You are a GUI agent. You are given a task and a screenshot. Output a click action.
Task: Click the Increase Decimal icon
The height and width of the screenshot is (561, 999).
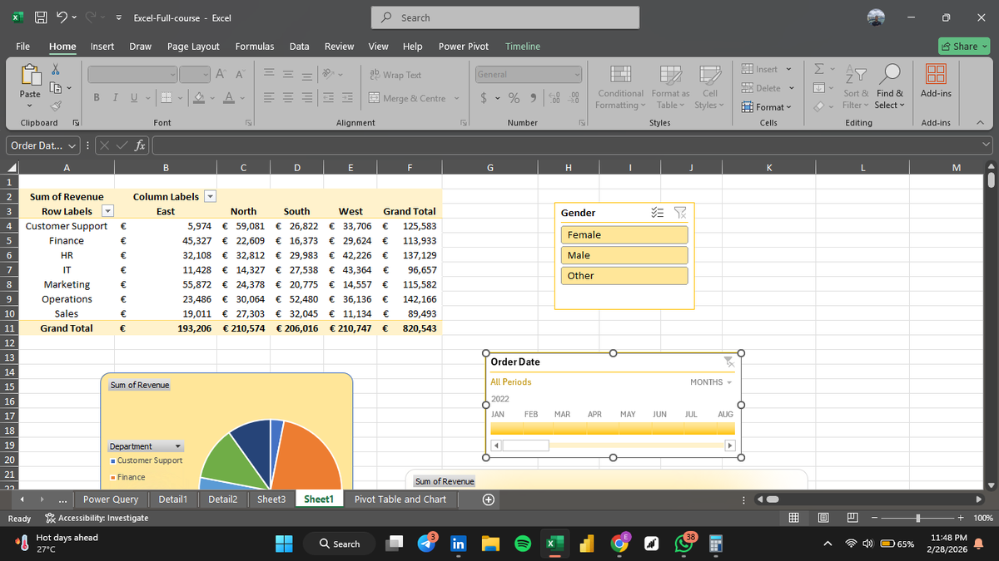pyautogui.click(x=556, y=98)
